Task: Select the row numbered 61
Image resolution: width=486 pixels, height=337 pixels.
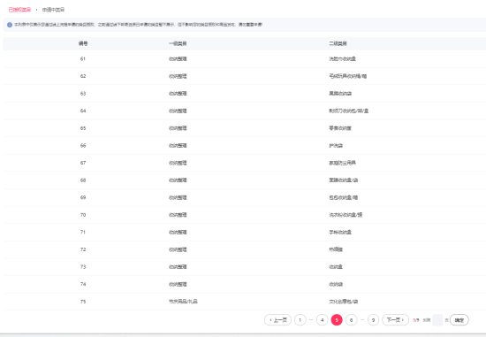Action: [x=244, y=59]
